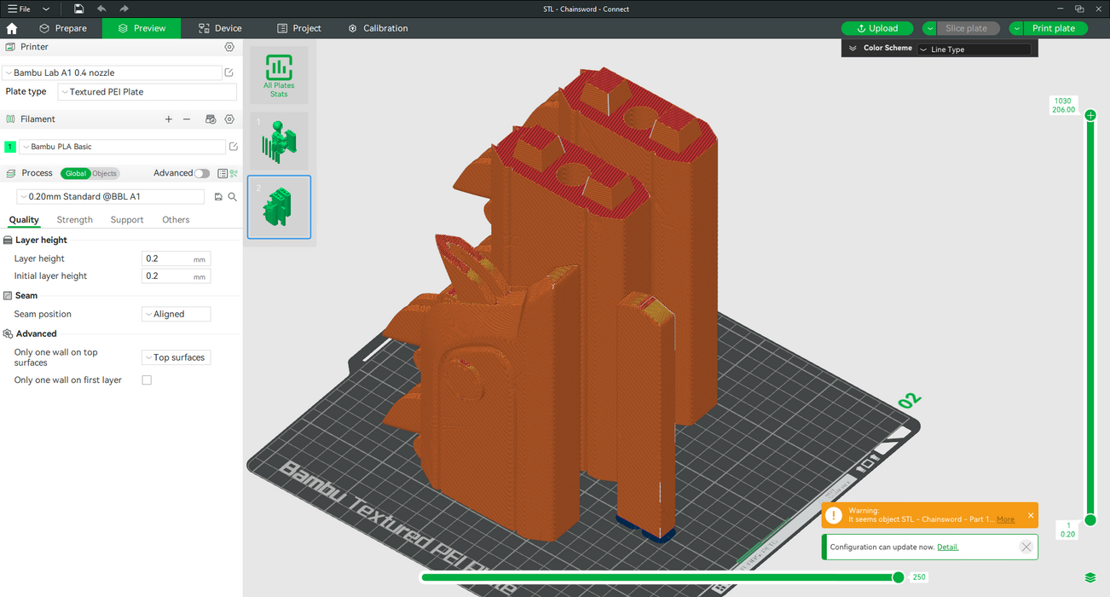Click the horizontal move slider handle
1110x597 pixels.
pyautogui.click(x=898, y=577)
